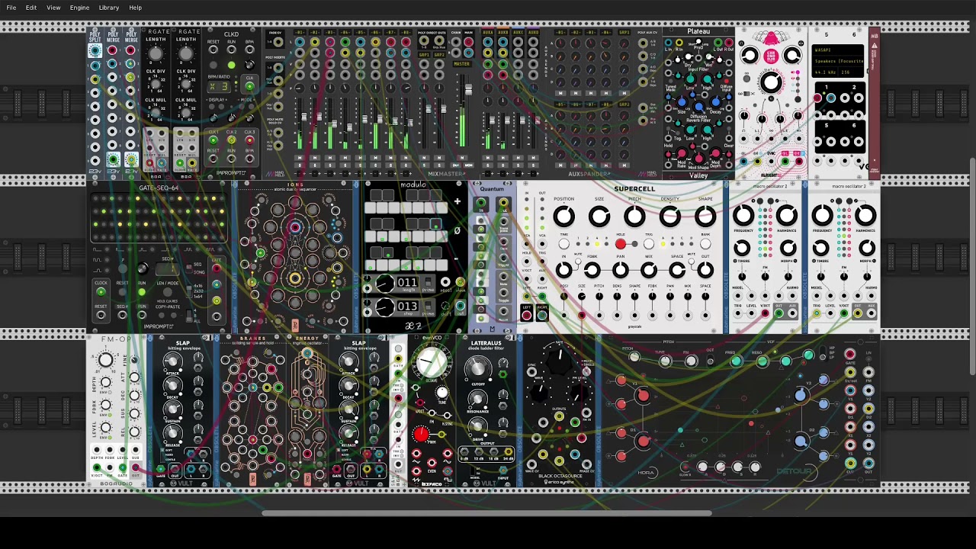Viewport: 976px width, 549px height.
Task: Solo track 01 in MixMaster
Action: point(300,165)
